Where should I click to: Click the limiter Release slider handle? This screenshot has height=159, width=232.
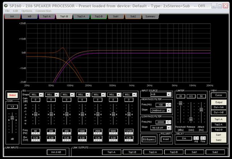click(191, 119)
